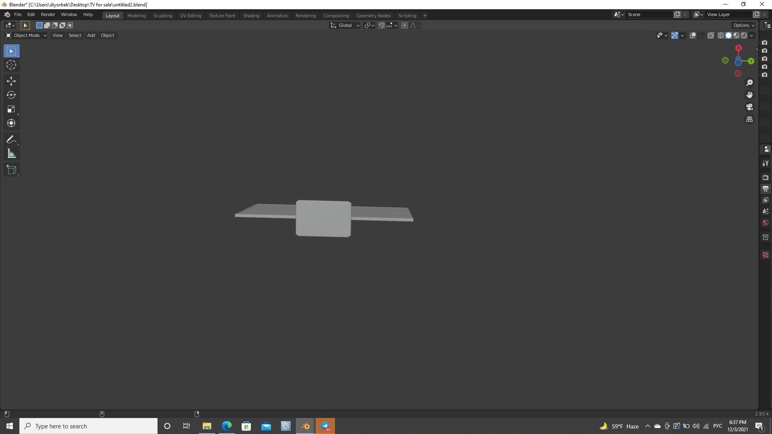
Task: Toggle camera view icon in viewport
Action: (x=749, y=107)
